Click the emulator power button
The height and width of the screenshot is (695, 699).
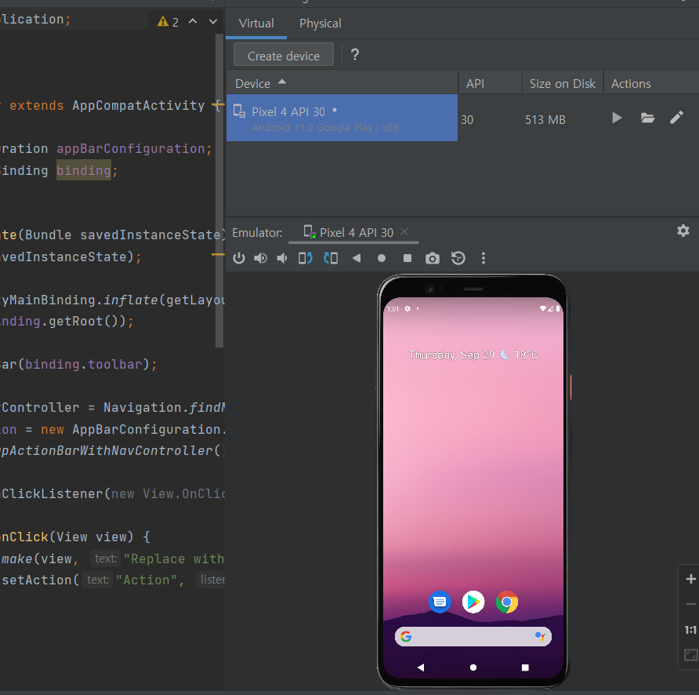point(239,258)
